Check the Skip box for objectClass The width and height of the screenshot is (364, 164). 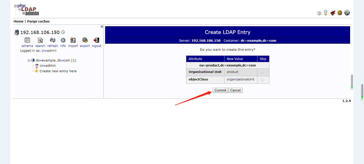tap(263, 79)
